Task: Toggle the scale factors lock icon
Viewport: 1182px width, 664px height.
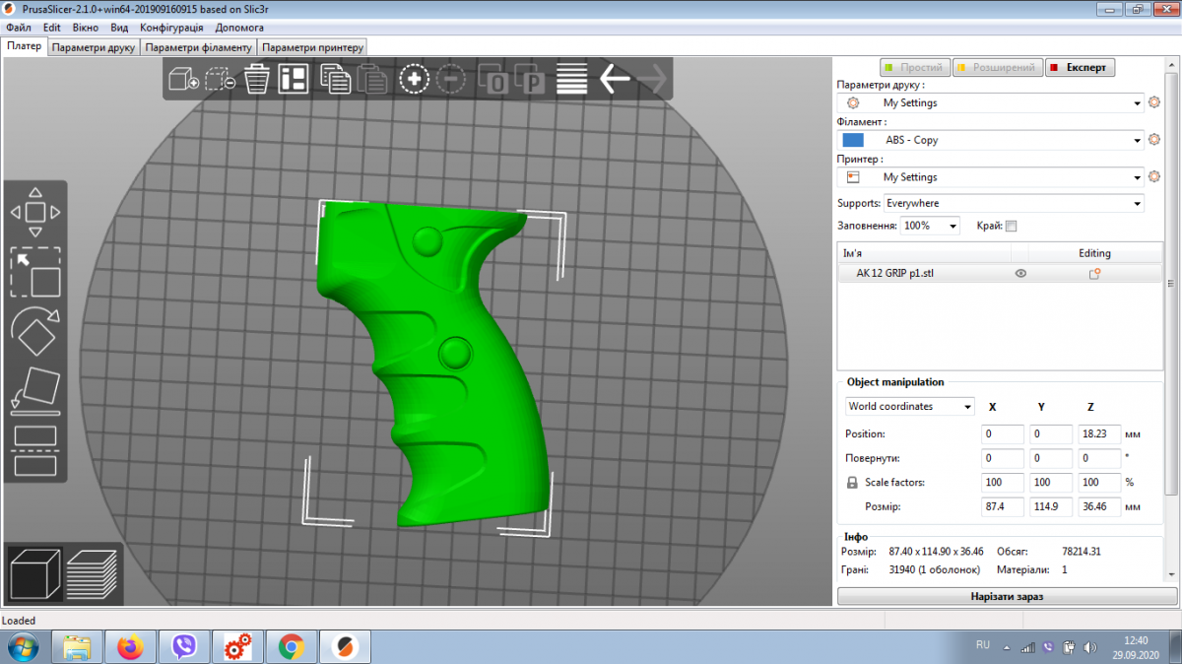Action: [x=853, y=483]
